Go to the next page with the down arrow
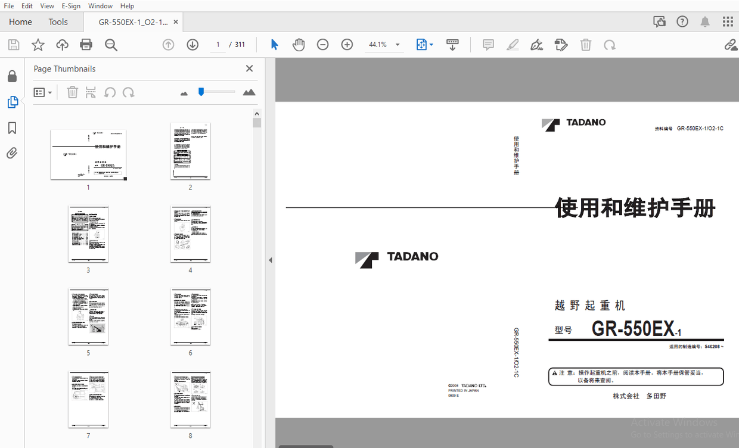The height and width of the screenshot is (448, 739). (x=192, y=44)
